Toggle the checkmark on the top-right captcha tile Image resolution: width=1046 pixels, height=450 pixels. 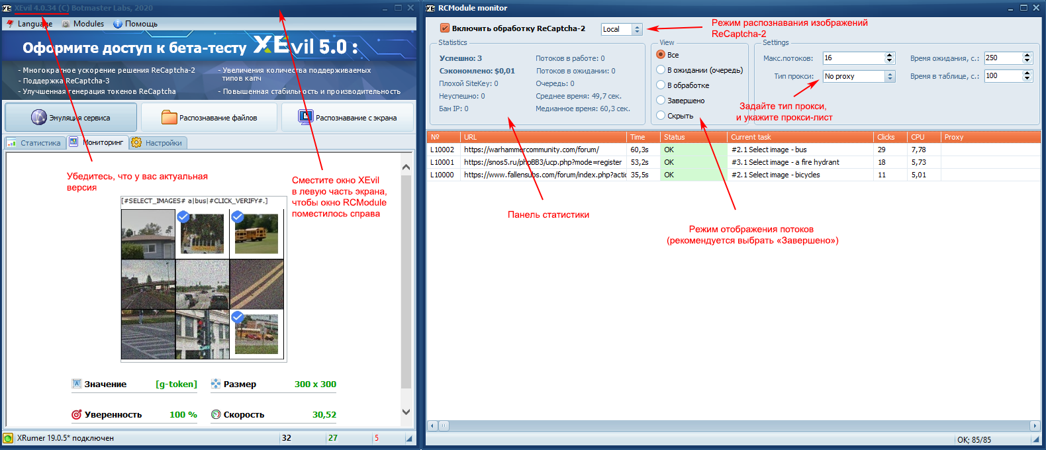pyautogui.click(x=238, y=216)
